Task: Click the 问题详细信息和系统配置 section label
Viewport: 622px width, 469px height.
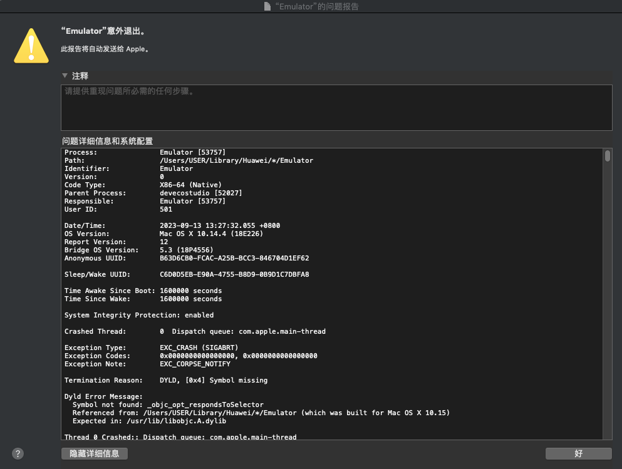Action: (107, 141)
